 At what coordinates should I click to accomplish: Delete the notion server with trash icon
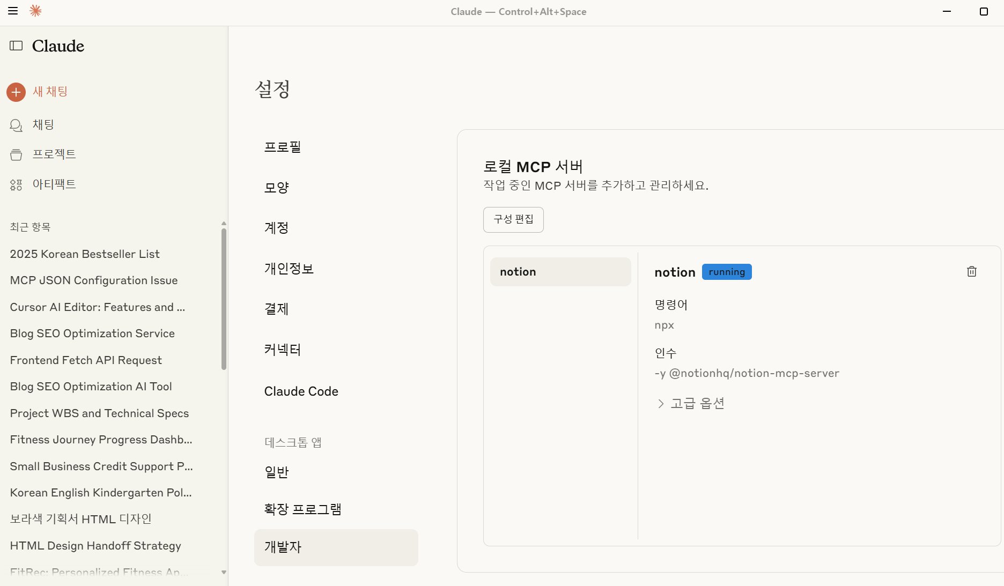tap(972, 271)
